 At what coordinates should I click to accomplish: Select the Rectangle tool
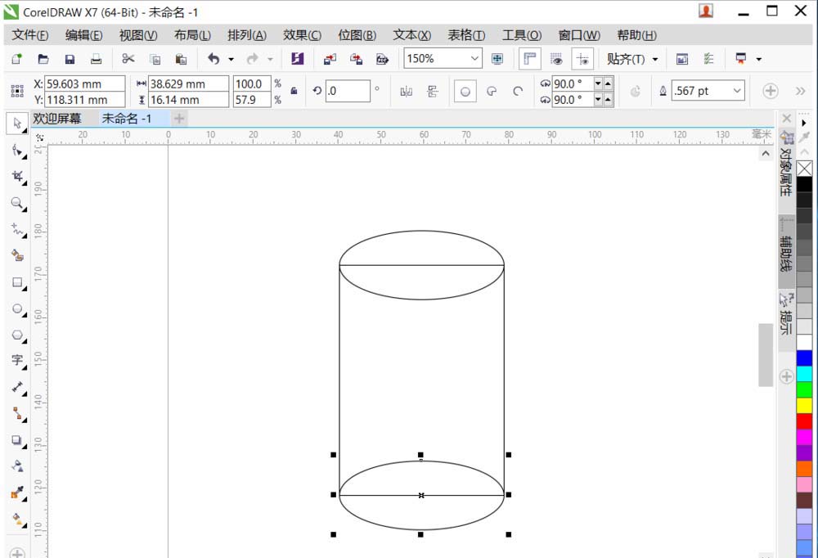coord(17,282)
